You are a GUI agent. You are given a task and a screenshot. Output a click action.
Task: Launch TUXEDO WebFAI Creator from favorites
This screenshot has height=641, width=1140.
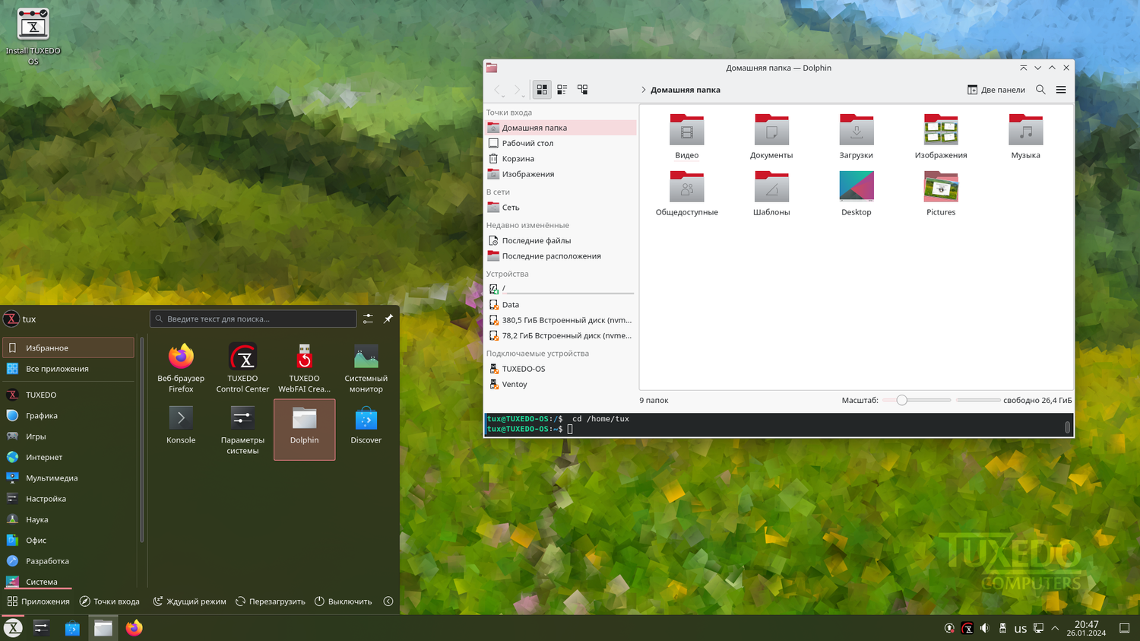tap(304, 368)
